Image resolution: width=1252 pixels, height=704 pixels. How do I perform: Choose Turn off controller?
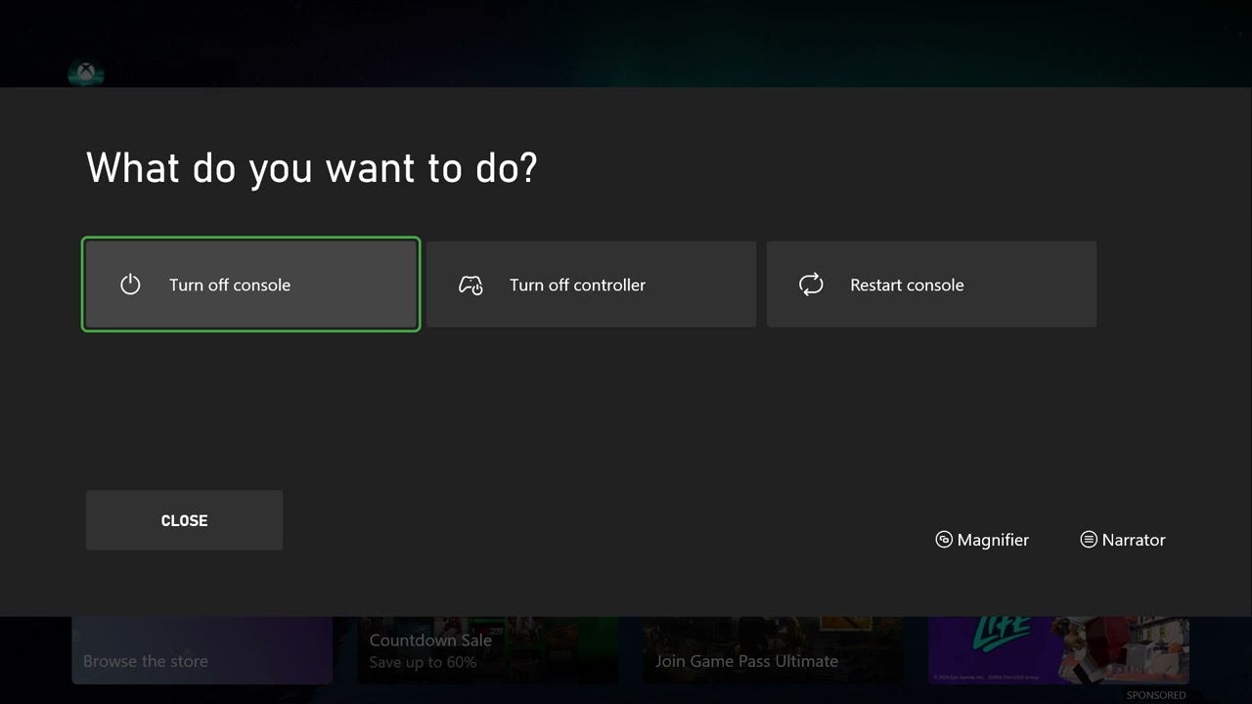pos(591,285)
